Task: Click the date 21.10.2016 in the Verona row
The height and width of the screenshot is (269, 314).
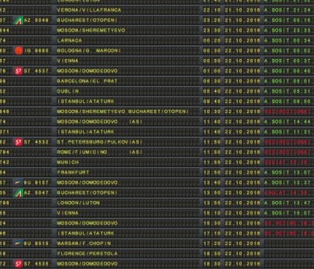Action: 242,10
